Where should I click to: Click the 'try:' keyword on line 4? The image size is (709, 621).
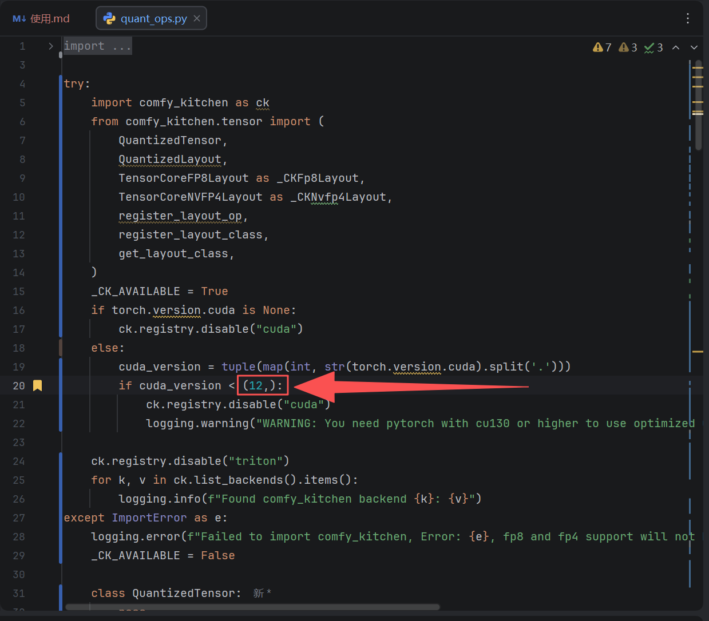pyautogui.click(x=77, y=83)
